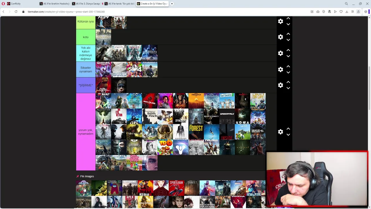Move yorum yok, oynamadım tier up
Viewport: 371px width, 209px height.
tap(288, 129)
